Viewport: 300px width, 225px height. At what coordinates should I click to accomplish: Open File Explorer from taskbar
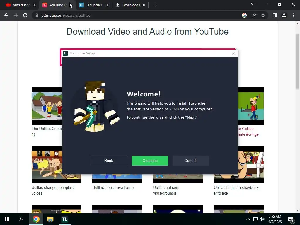click(x=50, y=219)
